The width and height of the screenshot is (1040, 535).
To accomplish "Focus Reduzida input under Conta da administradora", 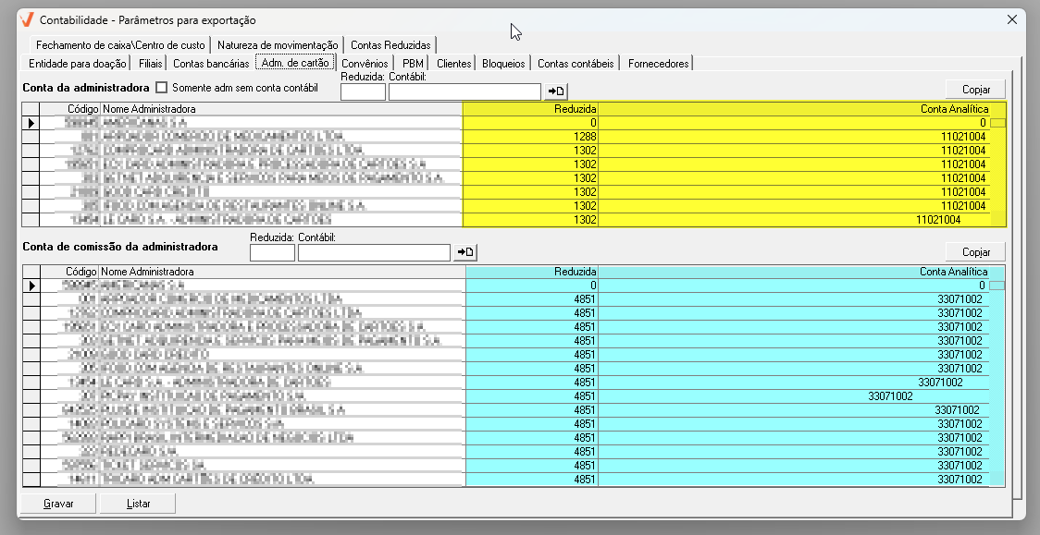I will pos(363,91).
